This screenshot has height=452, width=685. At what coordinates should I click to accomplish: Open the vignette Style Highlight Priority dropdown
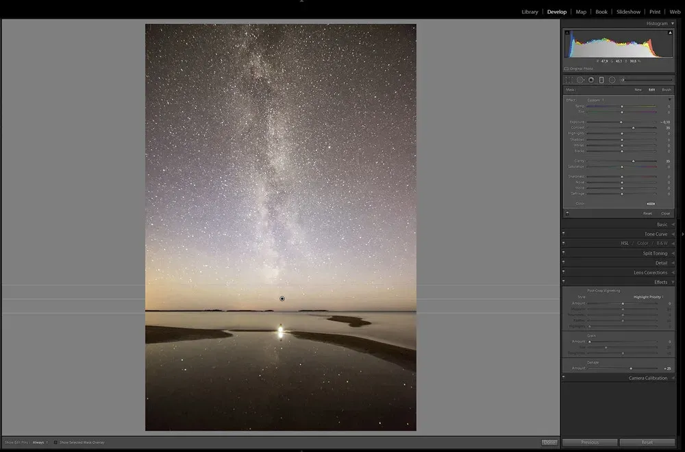(648, 297)
